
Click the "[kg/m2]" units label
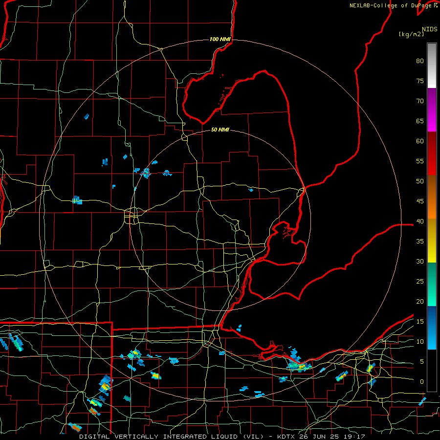(411, 34)
